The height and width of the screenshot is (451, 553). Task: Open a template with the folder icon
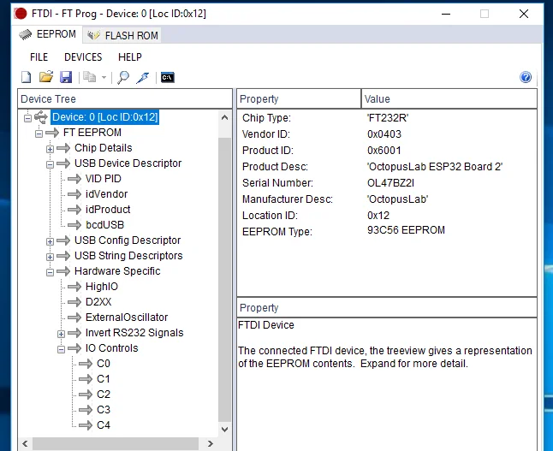(46, 77)
